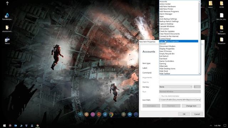
Task: Open the Nexus desktop shortcut at left
Action: point(7,41)
